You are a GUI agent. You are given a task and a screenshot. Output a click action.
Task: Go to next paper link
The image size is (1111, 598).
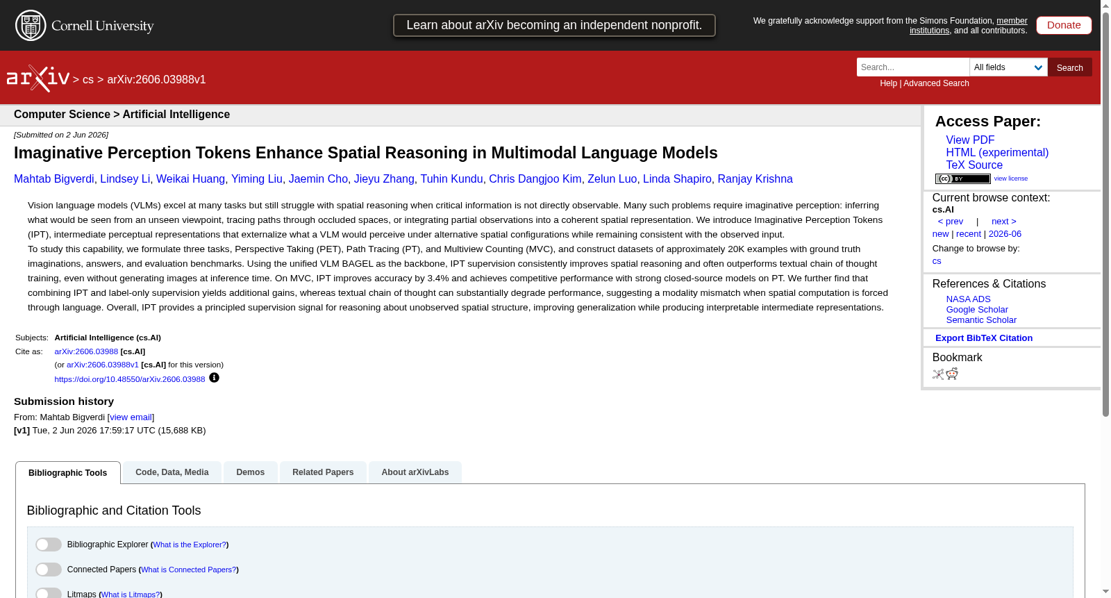[x=1003, y=222]
